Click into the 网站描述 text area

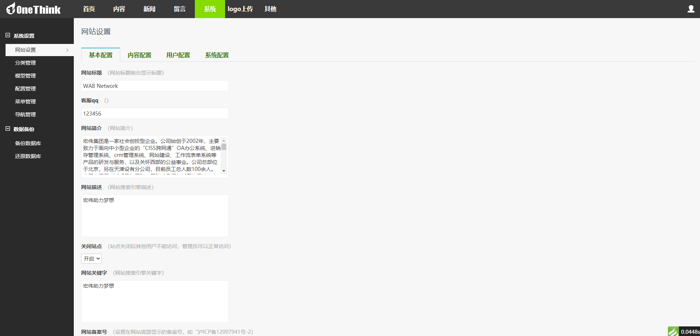coord(155,216)
